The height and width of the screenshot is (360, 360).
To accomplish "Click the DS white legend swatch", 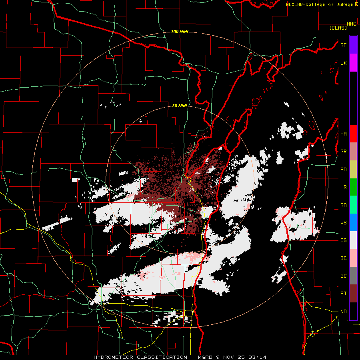I will [353, 240].
